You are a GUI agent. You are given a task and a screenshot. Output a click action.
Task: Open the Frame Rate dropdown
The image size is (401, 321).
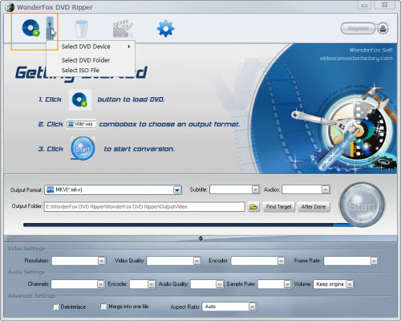click(350, 261)
